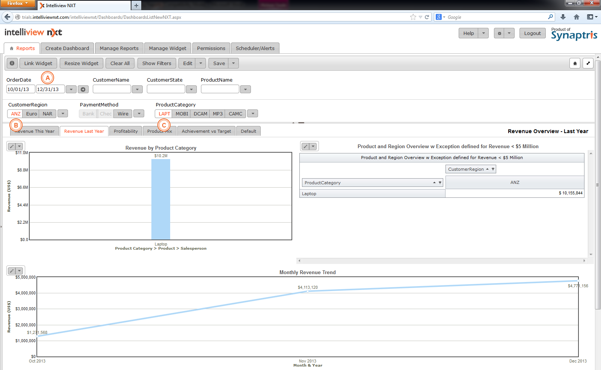Switch to the Profitability tab

pyautogui.click(x=125, y=131)
